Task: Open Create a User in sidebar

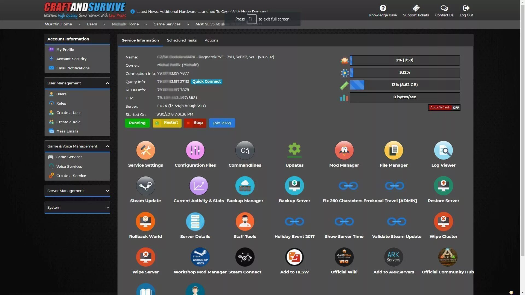Action: coord(68,113)
